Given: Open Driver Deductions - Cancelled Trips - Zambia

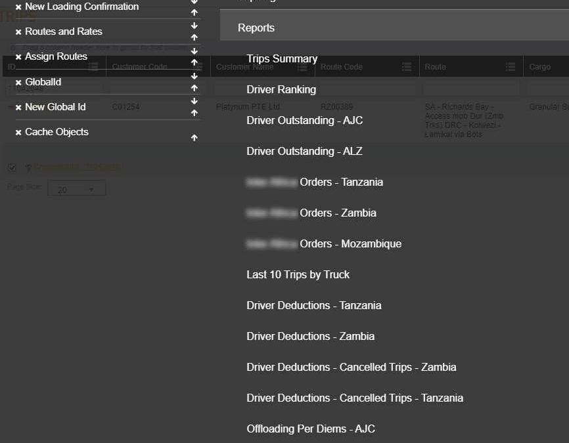Looking at the screenshot, I should (352, 367).
